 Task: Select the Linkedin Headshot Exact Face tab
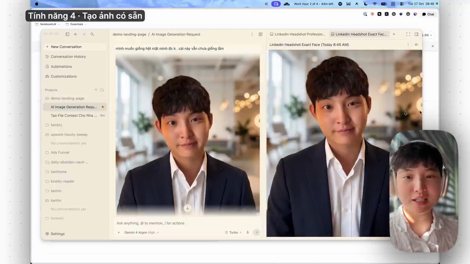[359, 34]
